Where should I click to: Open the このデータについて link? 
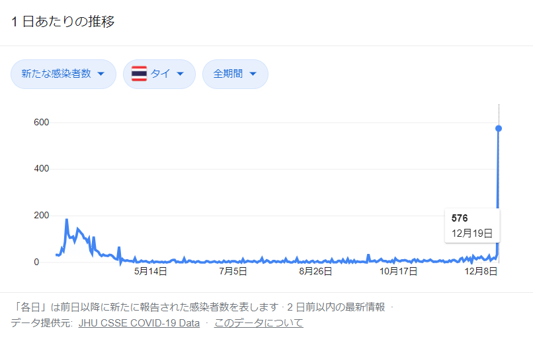[x=259, y=322]
